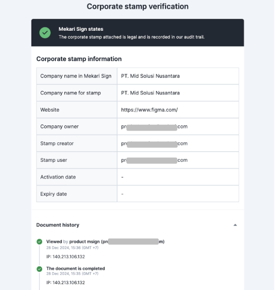Click the Expiry date row value

178,194
